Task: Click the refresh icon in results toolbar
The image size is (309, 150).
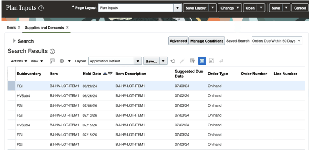Action: [x=173, y=61]
